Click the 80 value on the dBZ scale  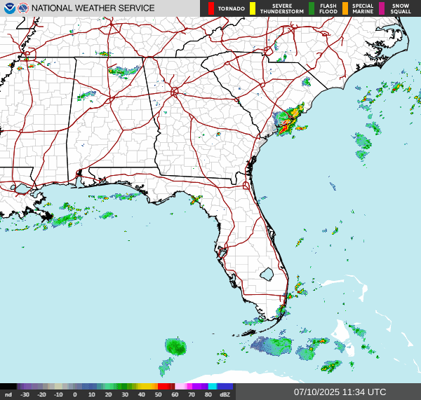coord(208,394)
